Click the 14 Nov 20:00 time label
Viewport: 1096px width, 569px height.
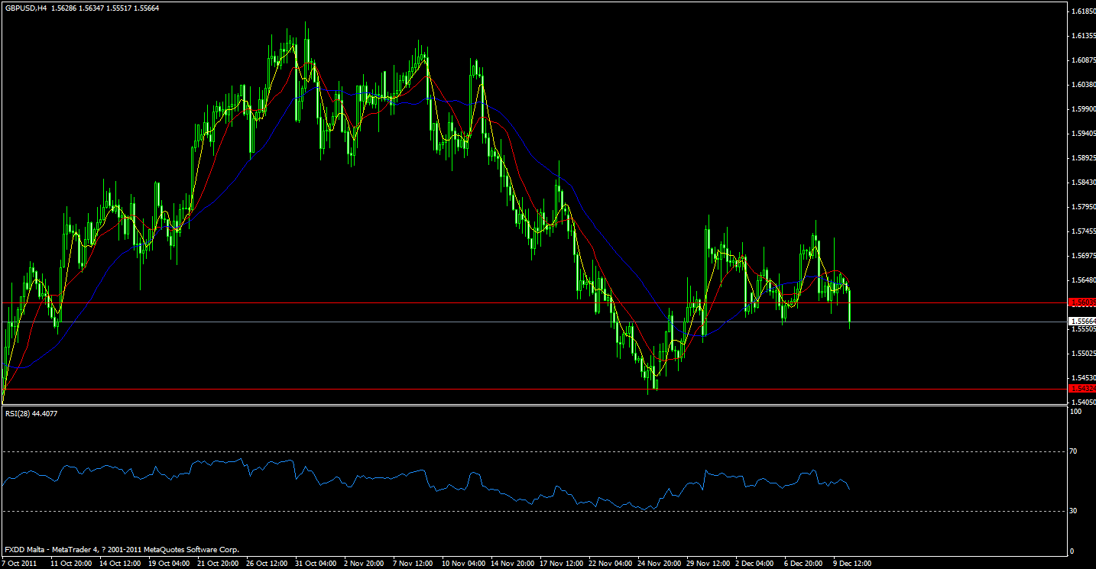(x=513, y=564)
